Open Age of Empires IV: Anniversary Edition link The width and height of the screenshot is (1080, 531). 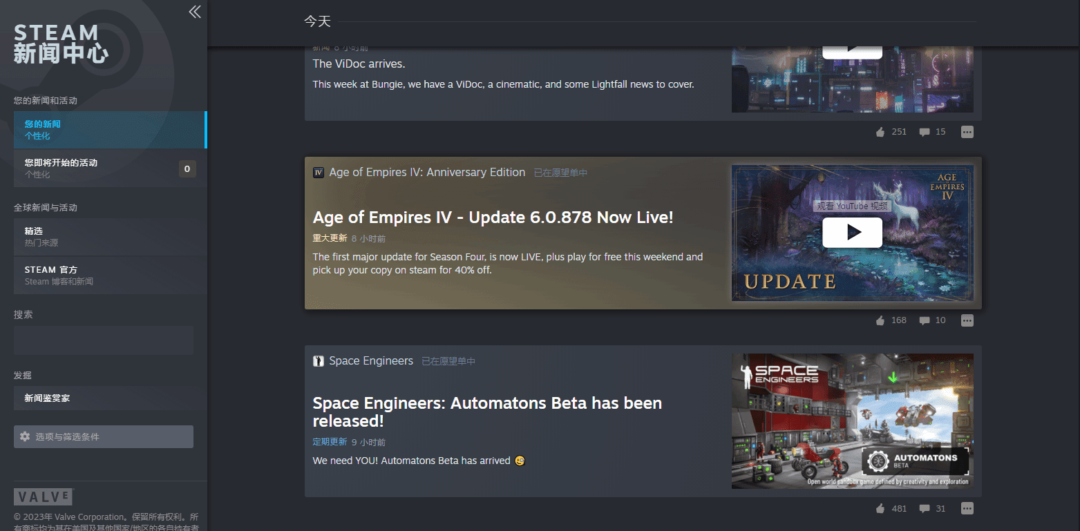point(427,173)
